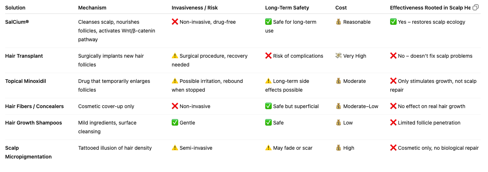The width and height of the screenshot is (488, 172).
Task: Click green check beside 'Safe for long-term use'
Action: pos(268,22)
